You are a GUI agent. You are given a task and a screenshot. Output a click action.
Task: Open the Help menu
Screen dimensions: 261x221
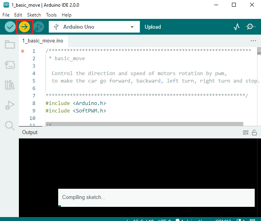66,15
